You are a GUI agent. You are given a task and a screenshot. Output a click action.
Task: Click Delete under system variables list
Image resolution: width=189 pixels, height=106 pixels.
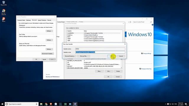click(118, 71)
